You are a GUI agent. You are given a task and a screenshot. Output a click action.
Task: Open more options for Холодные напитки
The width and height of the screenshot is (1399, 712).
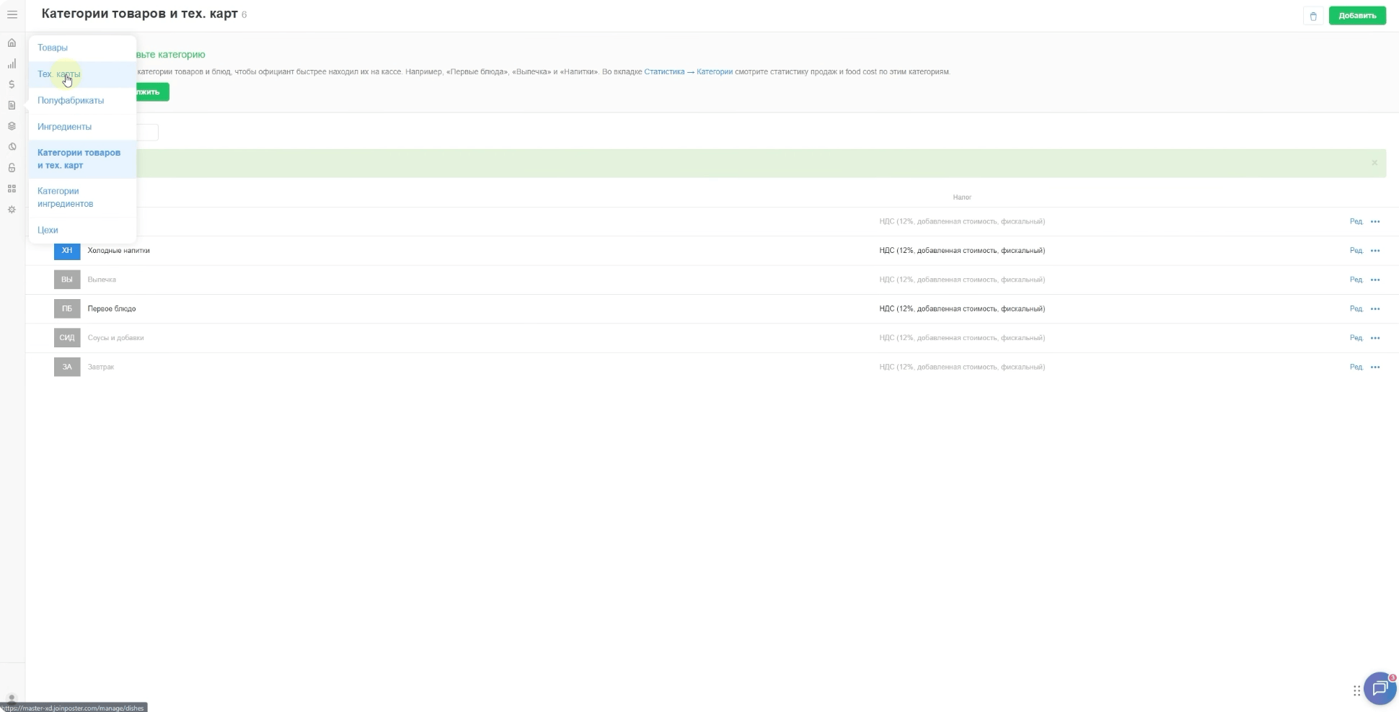point(1374,251)
